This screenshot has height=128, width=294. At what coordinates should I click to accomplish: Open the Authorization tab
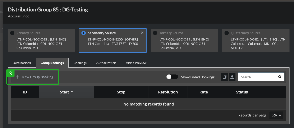click(106, 63)
